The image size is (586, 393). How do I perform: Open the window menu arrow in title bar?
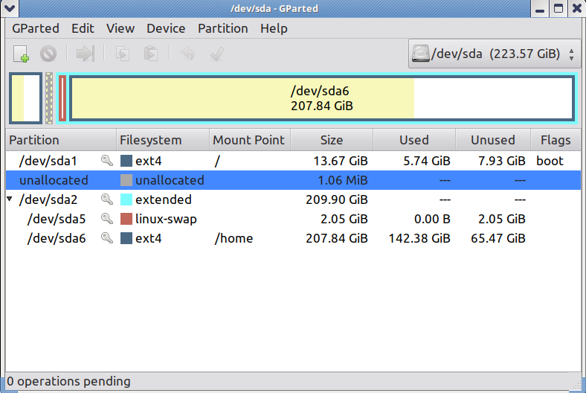click(10, 8)
